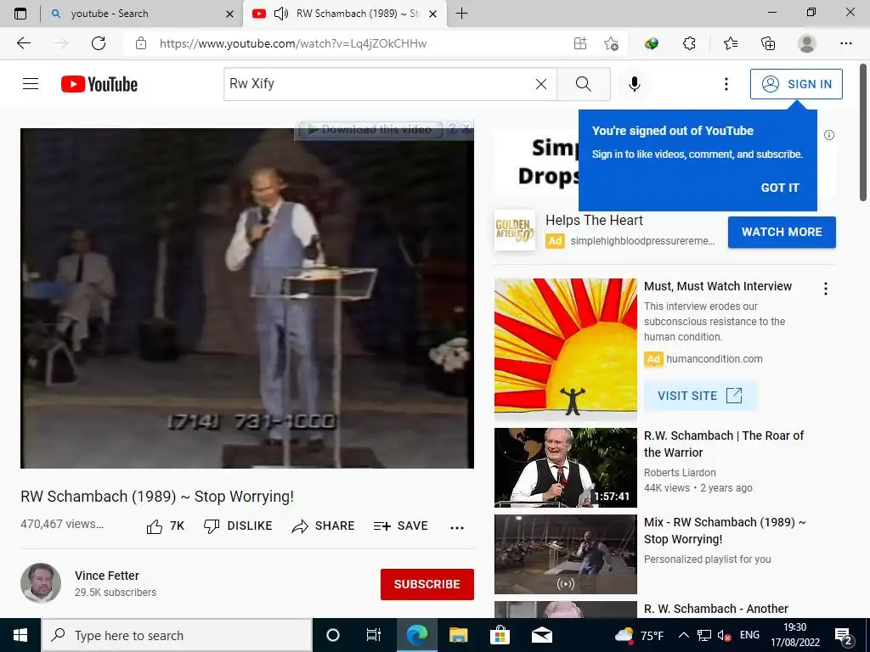870x652 pixels.
Task: Open File Explorer from the taskbar
Action: [x=458, y=635]
